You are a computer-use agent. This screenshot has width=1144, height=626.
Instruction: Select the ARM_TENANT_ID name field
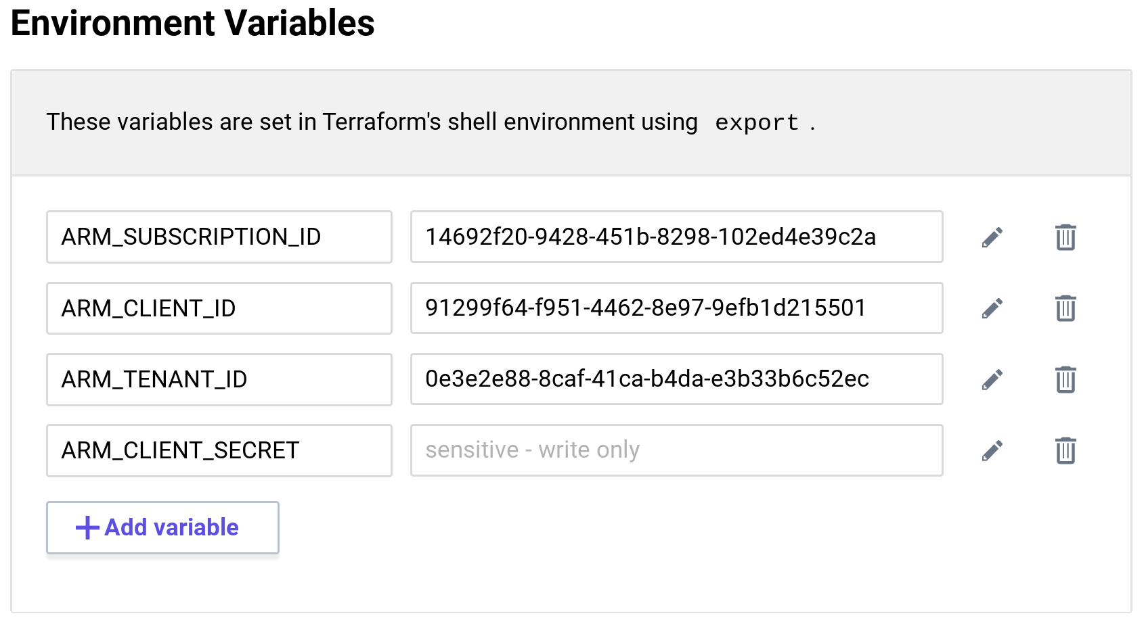coord(219,380)
